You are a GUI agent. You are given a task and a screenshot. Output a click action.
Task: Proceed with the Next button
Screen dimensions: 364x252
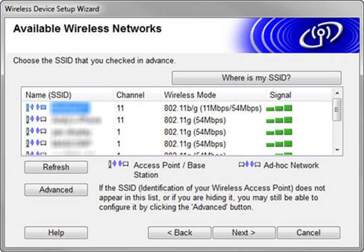tap(243, 232)
